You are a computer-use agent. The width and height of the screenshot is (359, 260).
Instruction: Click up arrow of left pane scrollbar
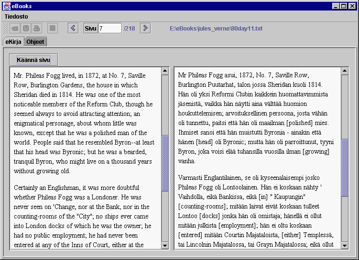(x=165, y=71)
